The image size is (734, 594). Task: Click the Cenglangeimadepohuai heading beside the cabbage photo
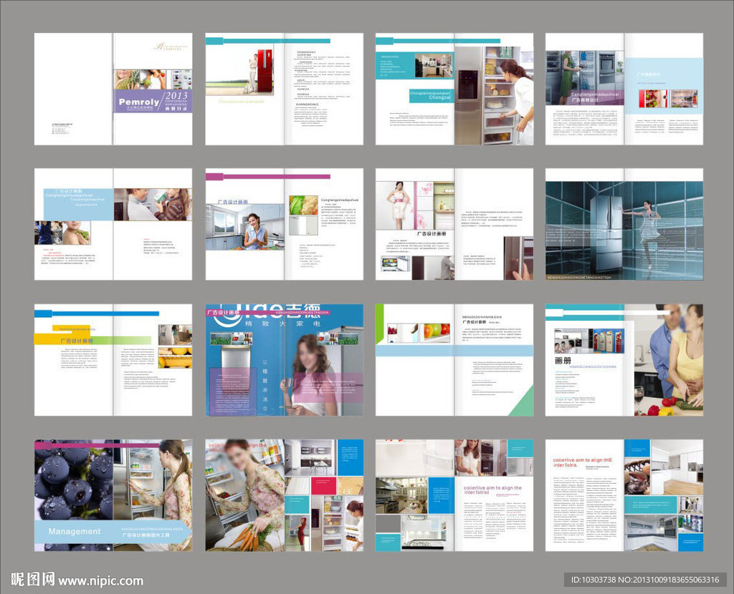click(340, 200)
